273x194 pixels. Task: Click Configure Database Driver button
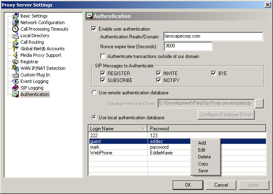coord(226,115)
